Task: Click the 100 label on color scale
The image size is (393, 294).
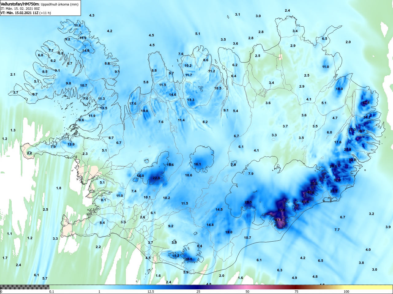Action: (x=346, y=292)
